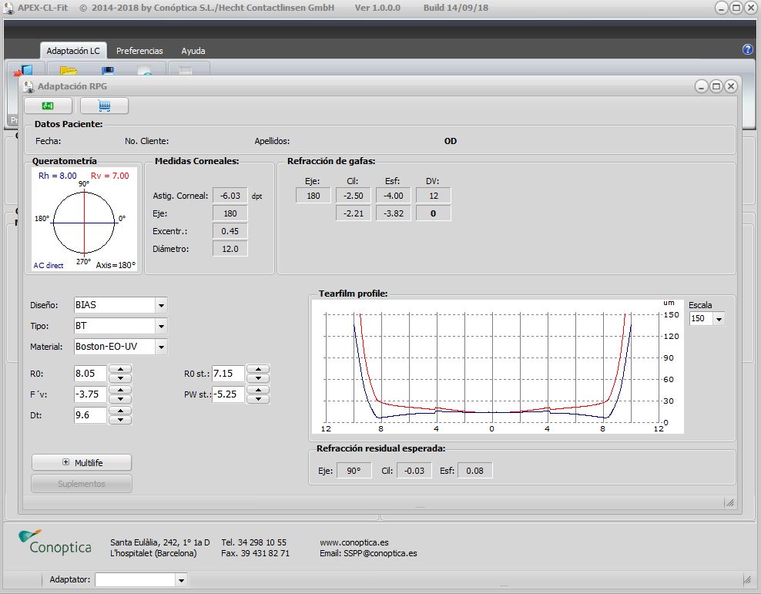The image size is (761, 594).
Task: Click the keratometry axis circle diagram
Action: (x=84, y=223)
